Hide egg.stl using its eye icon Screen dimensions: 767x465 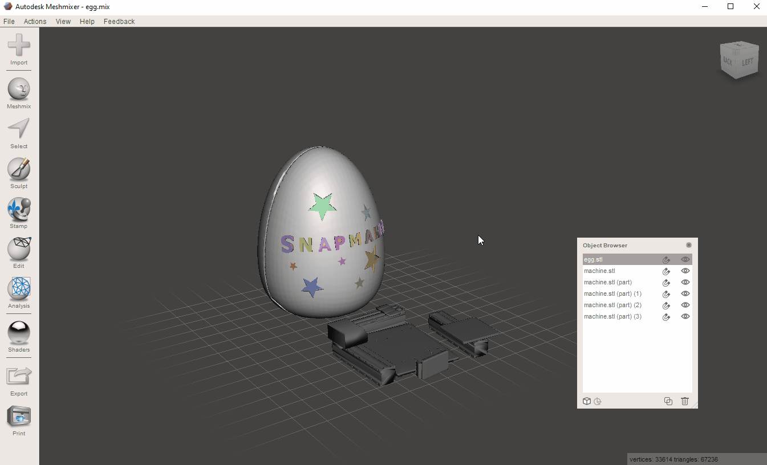(x=685, y=260)
